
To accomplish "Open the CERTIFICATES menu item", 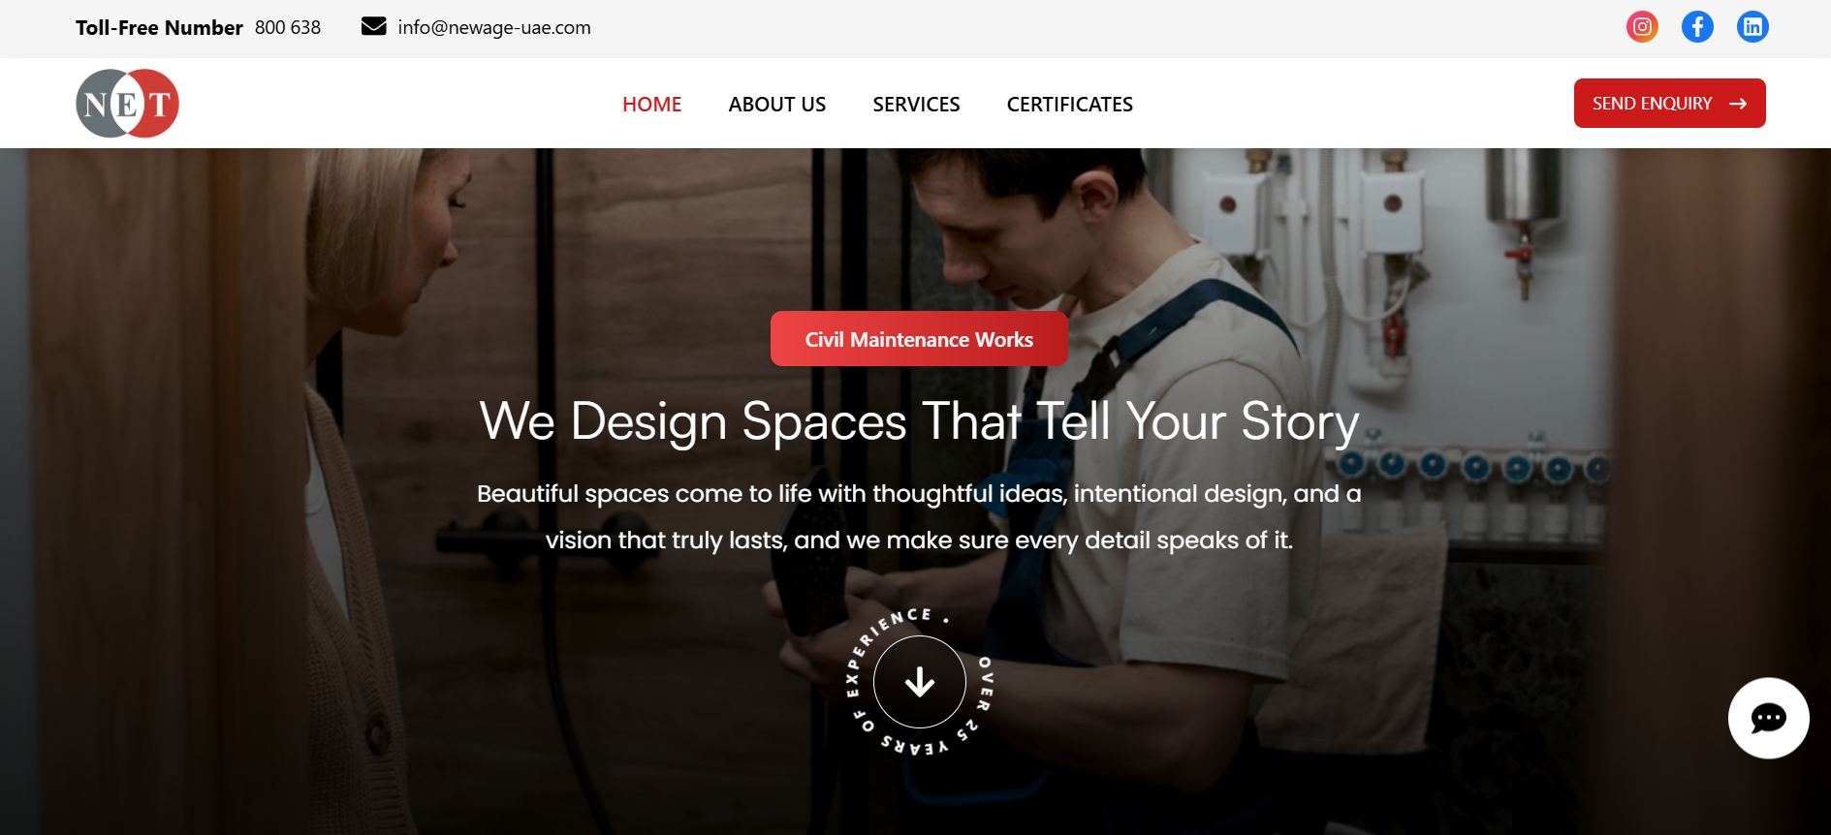I will coord(1070,104).
